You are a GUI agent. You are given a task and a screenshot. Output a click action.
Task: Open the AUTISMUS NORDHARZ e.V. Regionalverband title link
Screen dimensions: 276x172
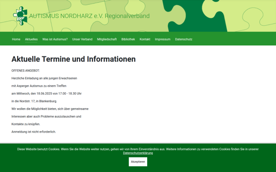click(x=89, y=16)
